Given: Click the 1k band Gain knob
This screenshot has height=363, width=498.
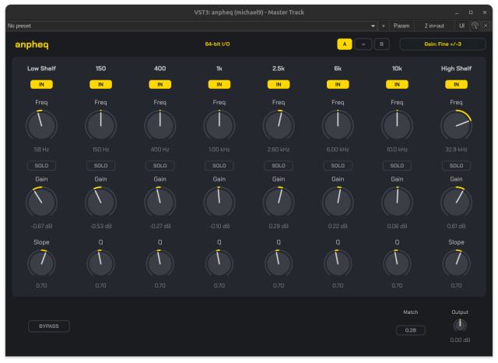Looking at the screenshot, I should [x=219, y=203].
